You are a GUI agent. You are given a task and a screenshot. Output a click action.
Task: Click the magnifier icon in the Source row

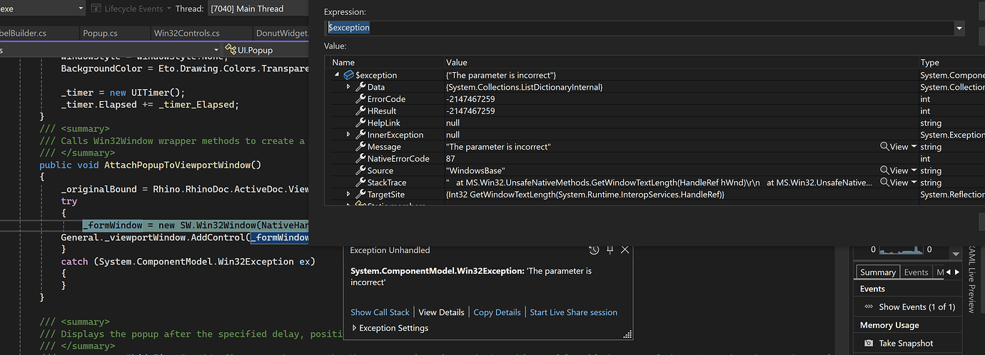pyautogui.click(x=884, y=170)
